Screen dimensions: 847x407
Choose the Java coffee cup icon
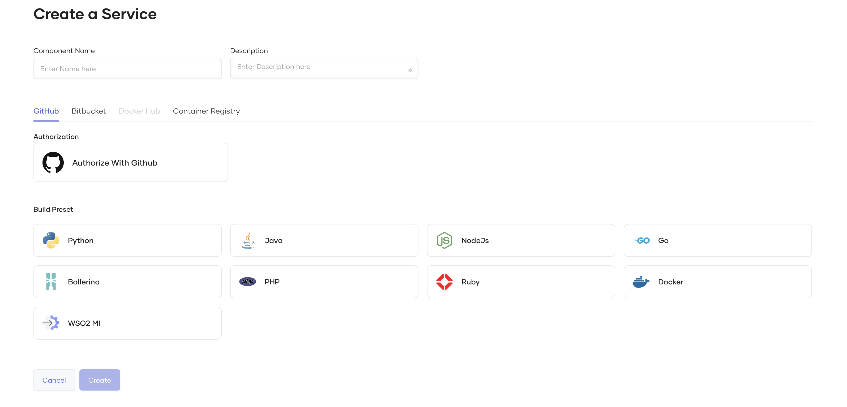pyautogui.click(x=247, y=240)
